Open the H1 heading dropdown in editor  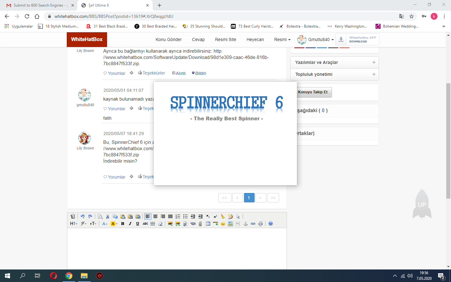tap(74, 224)
